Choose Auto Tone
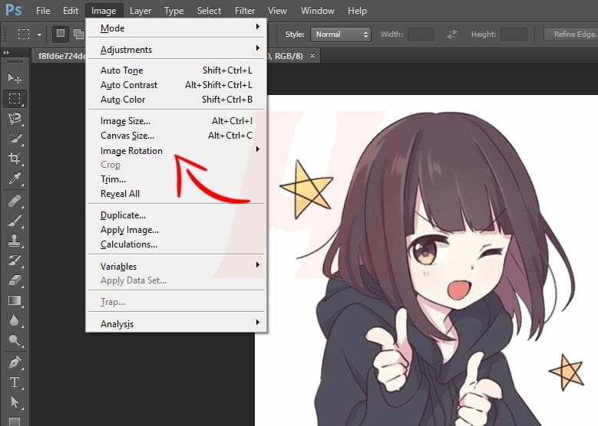 tap(177, 70)
